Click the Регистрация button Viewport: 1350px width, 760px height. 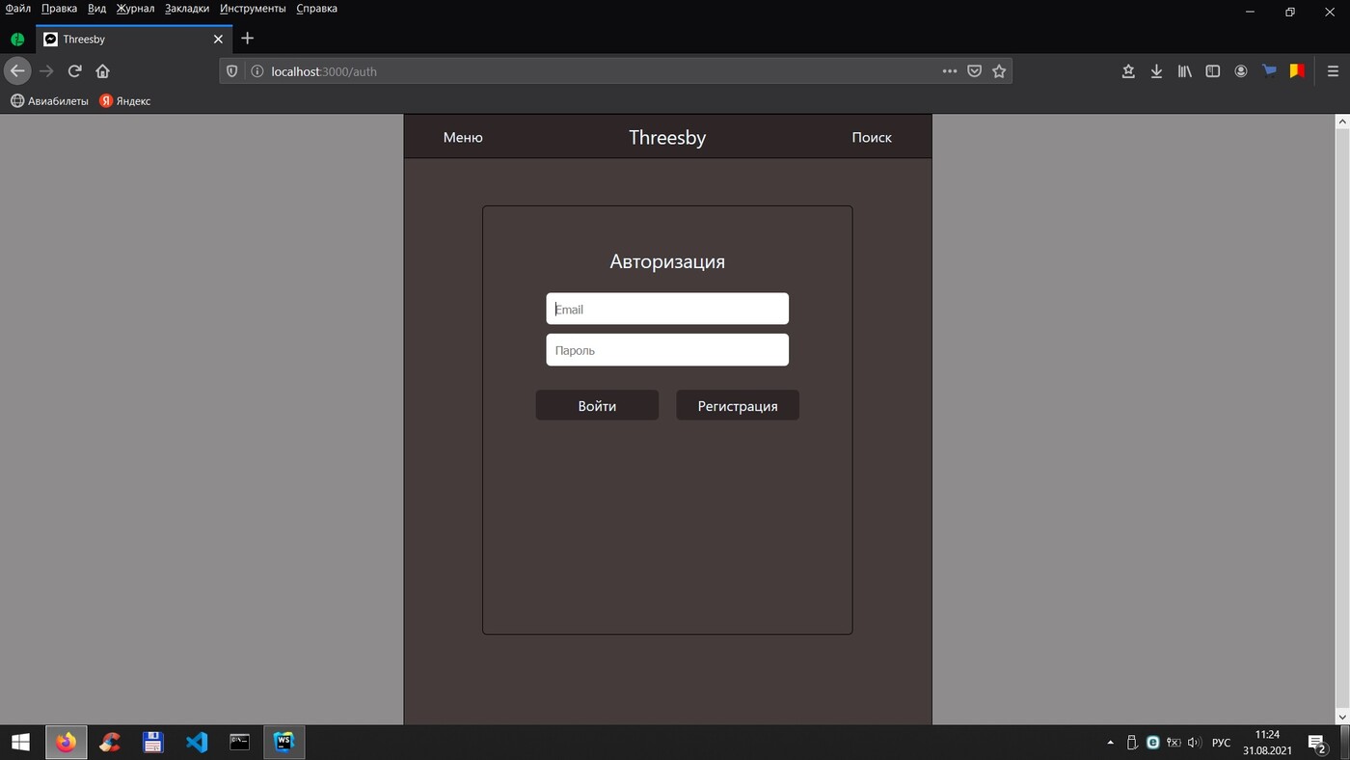click(x=738, y=406)
